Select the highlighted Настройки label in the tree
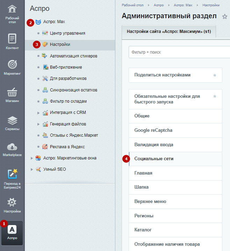This screenshot has width=230, height=251. 60,45
